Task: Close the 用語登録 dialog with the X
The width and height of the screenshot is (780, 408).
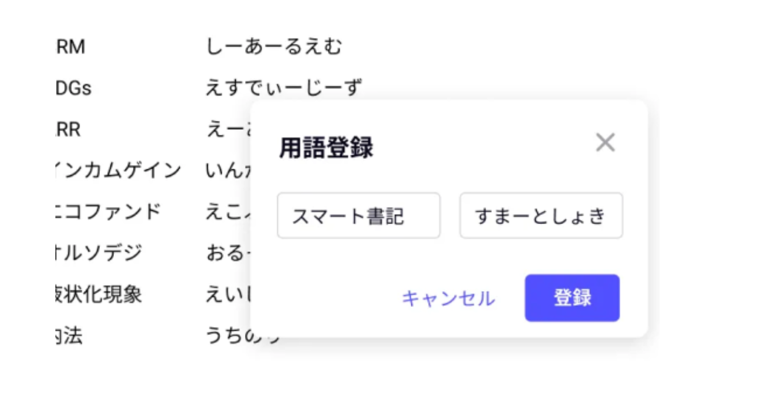Action: coord(605,143)
